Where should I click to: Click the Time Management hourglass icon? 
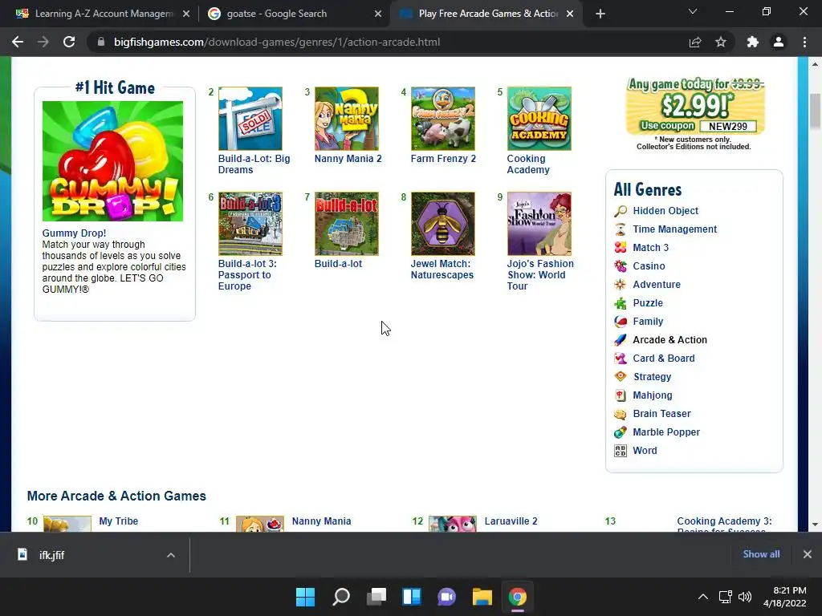click(621, 229)
